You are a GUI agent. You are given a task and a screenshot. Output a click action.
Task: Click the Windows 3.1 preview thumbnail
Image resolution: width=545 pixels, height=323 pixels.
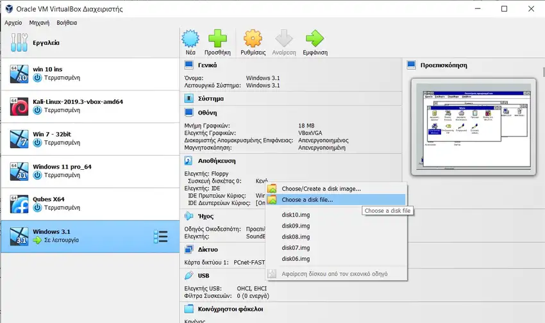473,126
